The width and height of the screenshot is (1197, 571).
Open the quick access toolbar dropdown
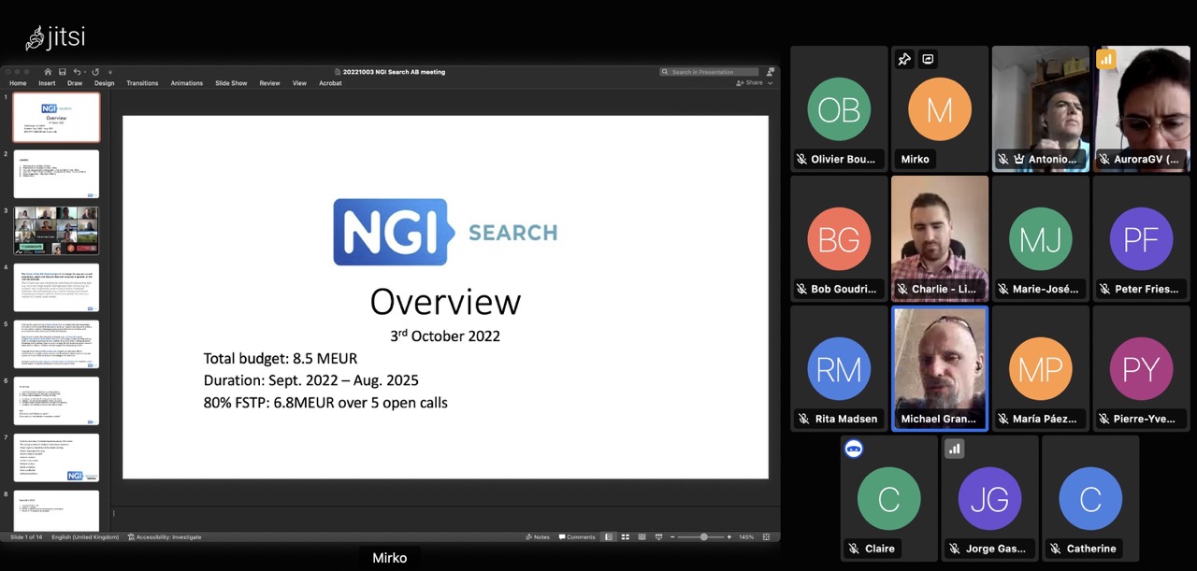coord(110,72)
